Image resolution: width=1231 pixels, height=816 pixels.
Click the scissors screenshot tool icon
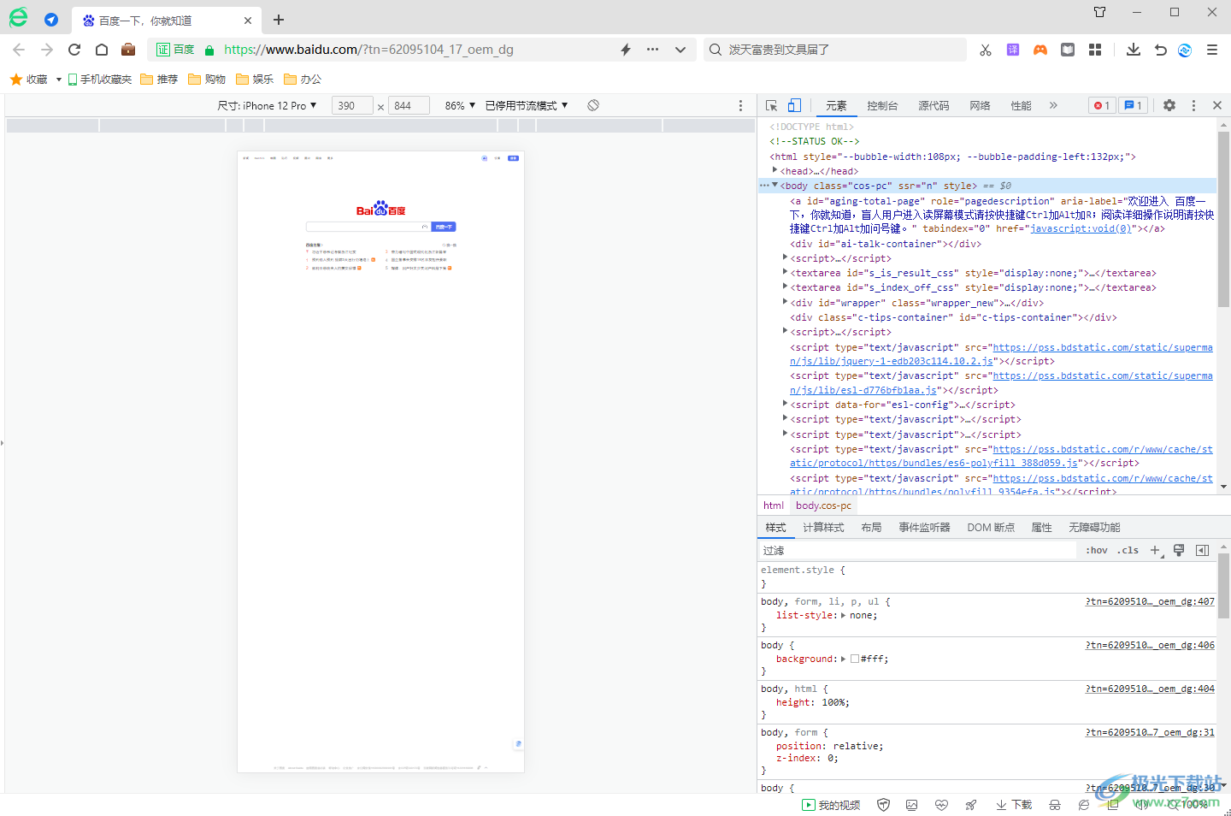pos(986,50)
